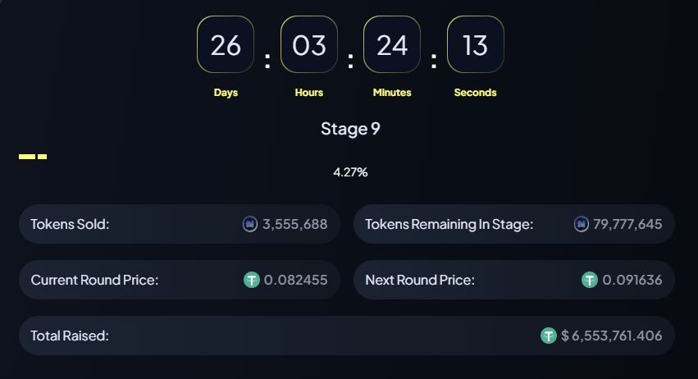Screen dimensions: 698x379
Task: Click the Tether icon in Total Raised row
Action: click(x=549, y=336)
